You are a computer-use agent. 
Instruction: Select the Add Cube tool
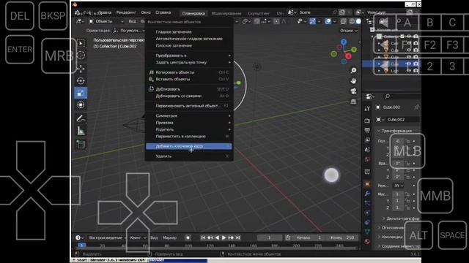click(81, 145)
